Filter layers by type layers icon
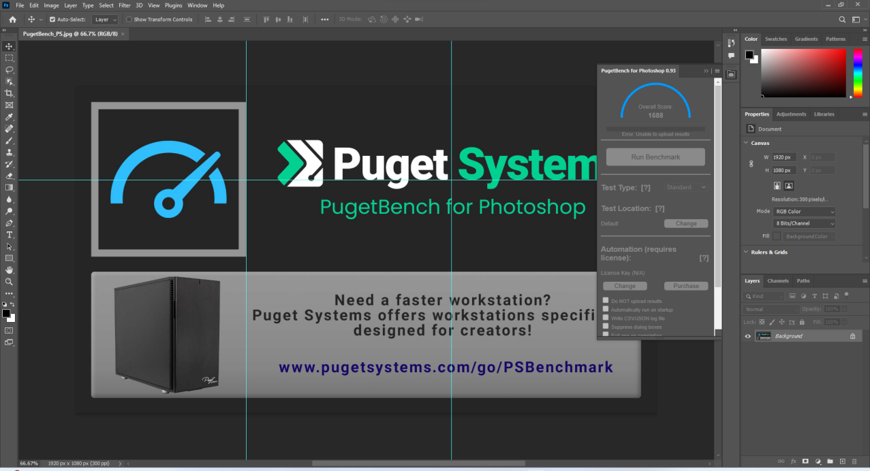This screenshot has height=471, width=870. tap(815, 296)
